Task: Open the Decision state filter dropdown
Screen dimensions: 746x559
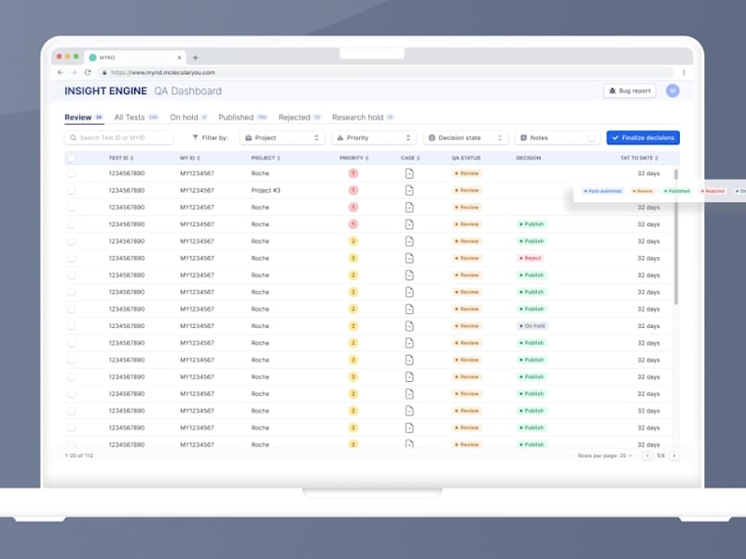Action: click(465, 138)
